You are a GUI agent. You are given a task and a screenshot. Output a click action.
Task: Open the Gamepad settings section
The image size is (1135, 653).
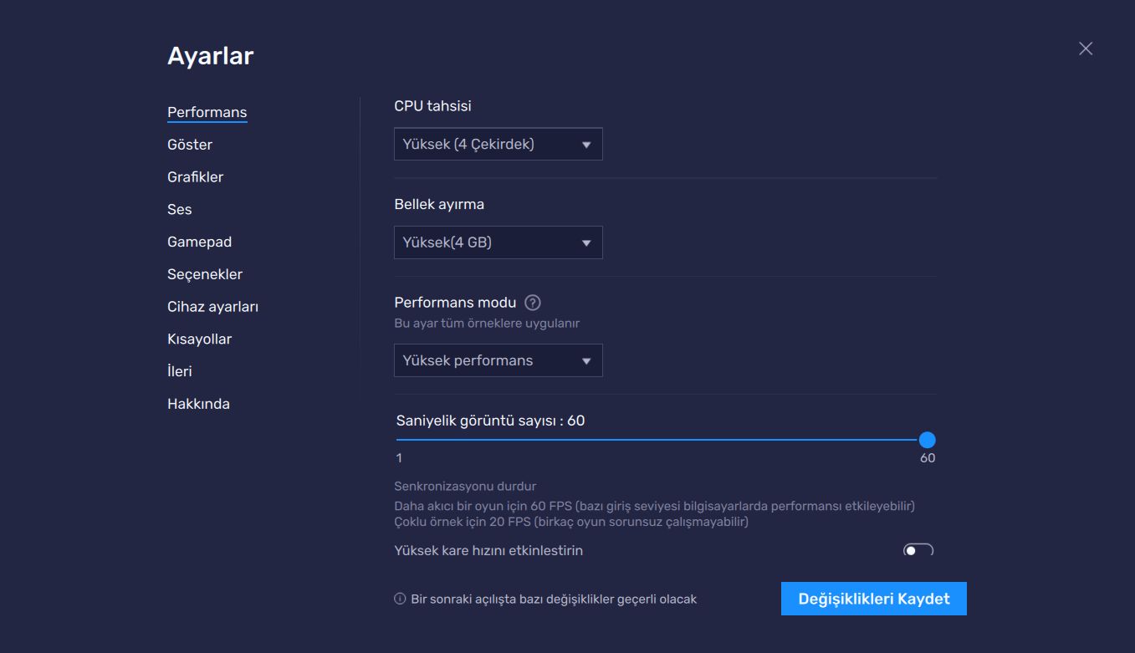click(x=199, y=242)
